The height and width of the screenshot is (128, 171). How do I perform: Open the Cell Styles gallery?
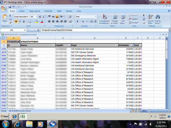click(x=123, y=19)
